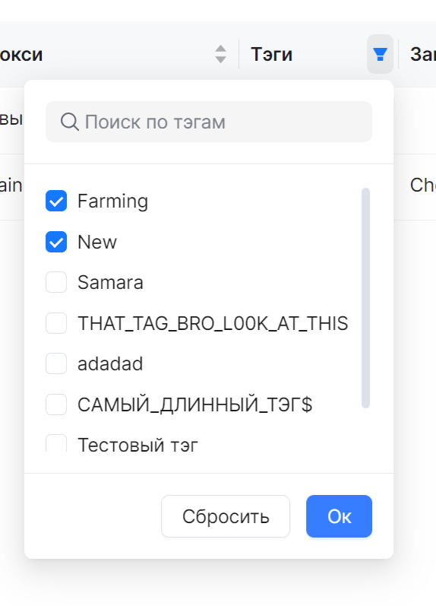This screenshot has height=606, width=436.
Task: Click the Сбросить reset button
Action: 226,516
